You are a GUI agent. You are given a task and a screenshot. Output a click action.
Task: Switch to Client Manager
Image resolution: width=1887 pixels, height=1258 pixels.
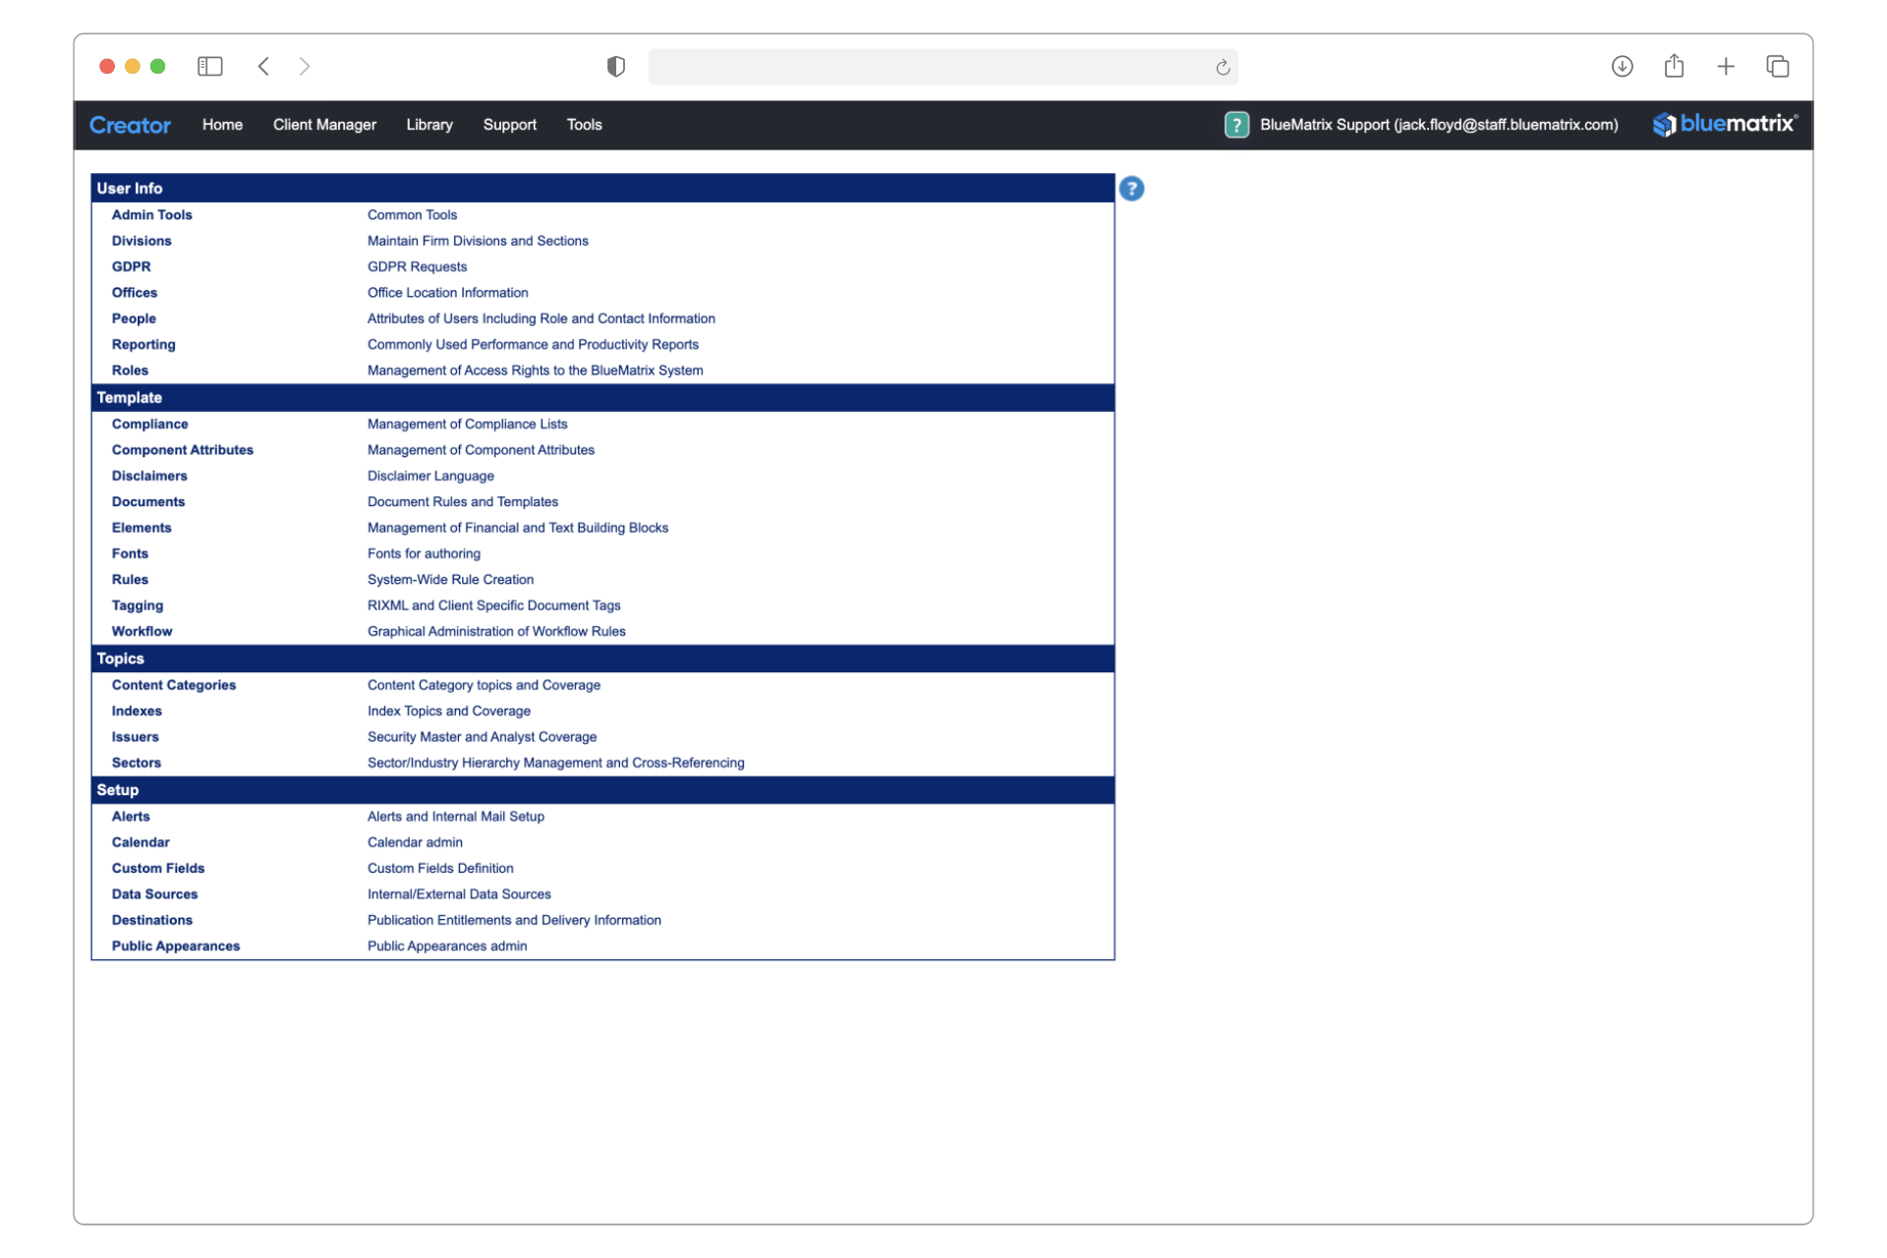coord(324,125)
